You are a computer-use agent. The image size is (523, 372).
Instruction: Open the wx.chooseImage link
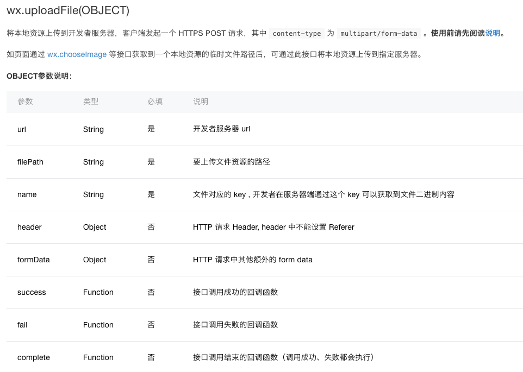[77, 54]
